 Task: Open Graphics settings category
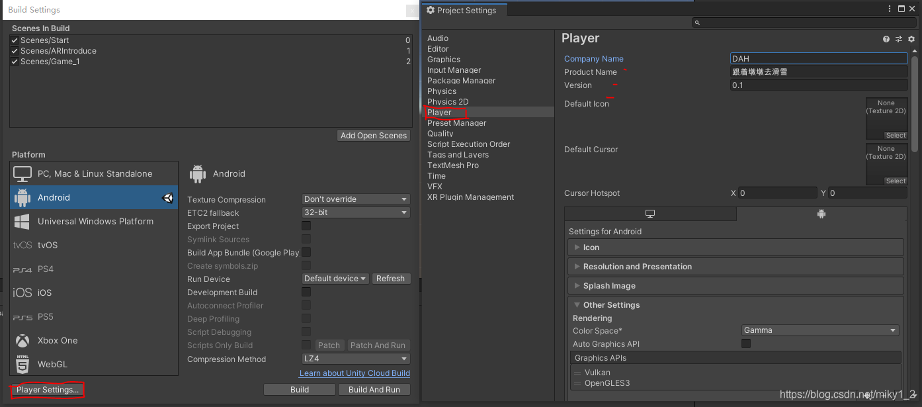click(x=444, y=60)
